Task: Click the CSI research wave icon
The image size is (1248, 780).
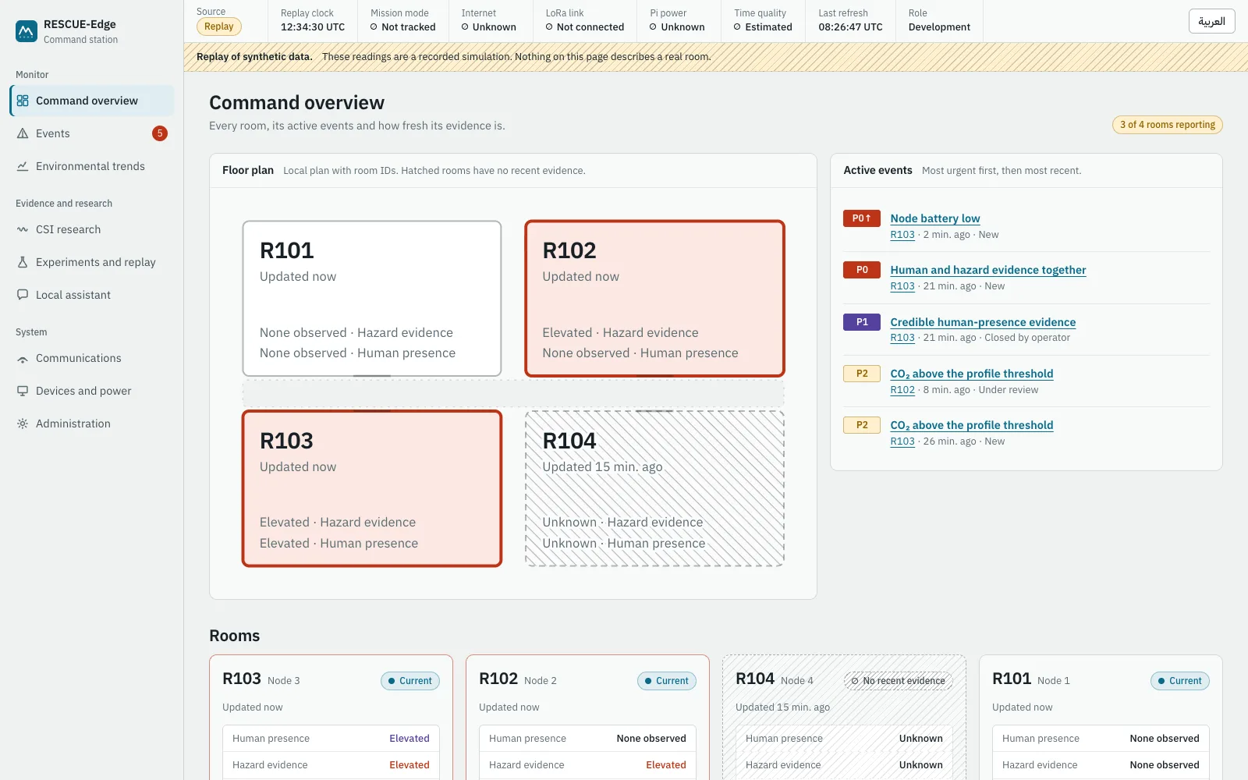Action: pyautogui.click(x=23, y=229)
